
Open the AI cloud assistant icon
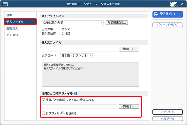point(174,4)
